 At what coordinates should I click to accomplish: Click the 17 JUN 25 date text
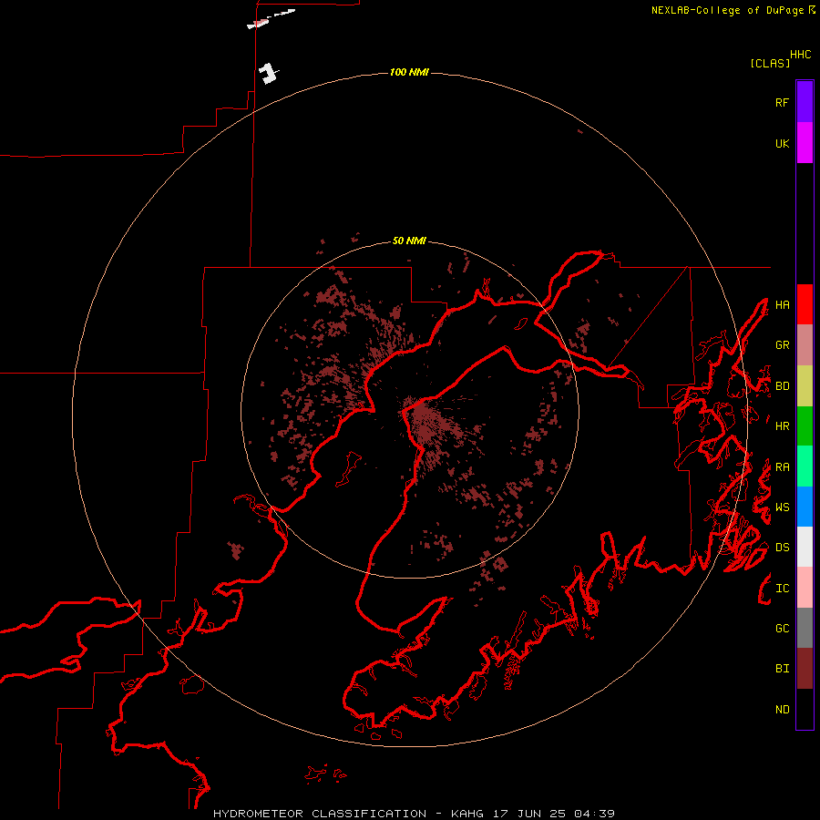tap(528, 814)
